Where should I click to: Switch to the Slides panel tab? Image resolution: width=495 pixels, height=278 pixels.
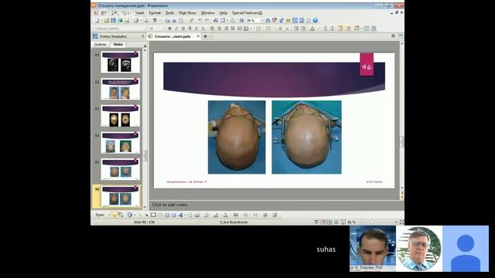[x=118, y=45]
